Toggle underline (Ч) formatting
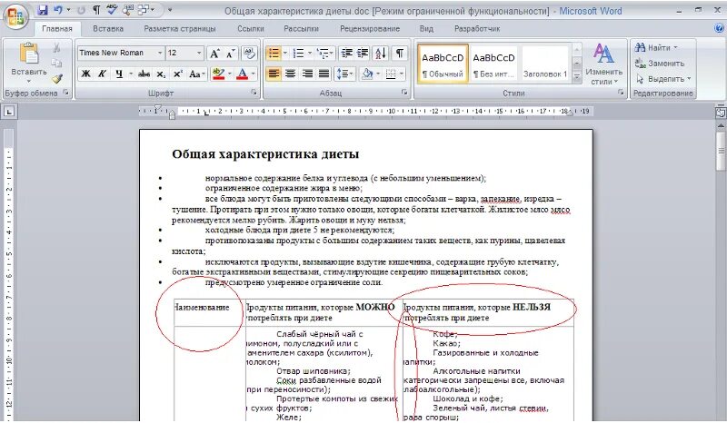727x423 pixels. pos(119,74)
